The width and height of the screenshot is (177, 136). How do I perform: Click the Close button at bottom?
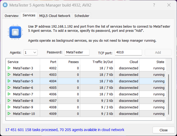point(163,130)
